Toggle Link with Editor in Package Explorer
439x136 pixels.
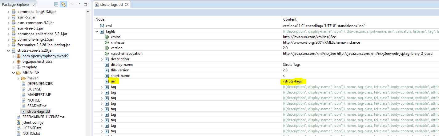pyautogui.click(x=63, y=5)
